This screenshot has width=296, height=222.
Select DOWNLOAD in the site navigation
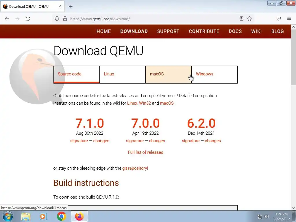tap(134, 31)
